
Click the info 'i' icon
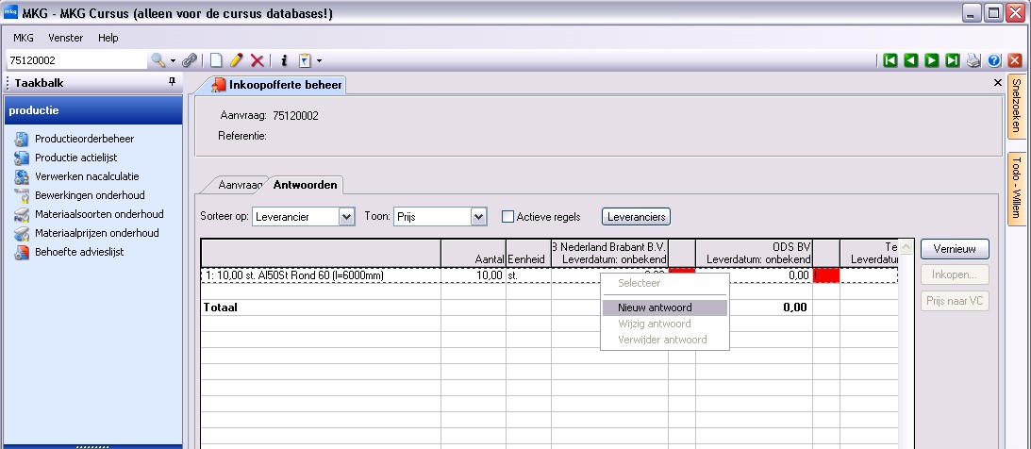click(x=284, y=60)
